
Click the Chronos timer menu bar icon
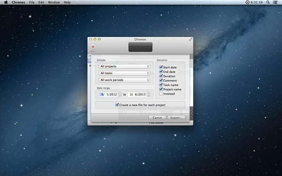248,2
